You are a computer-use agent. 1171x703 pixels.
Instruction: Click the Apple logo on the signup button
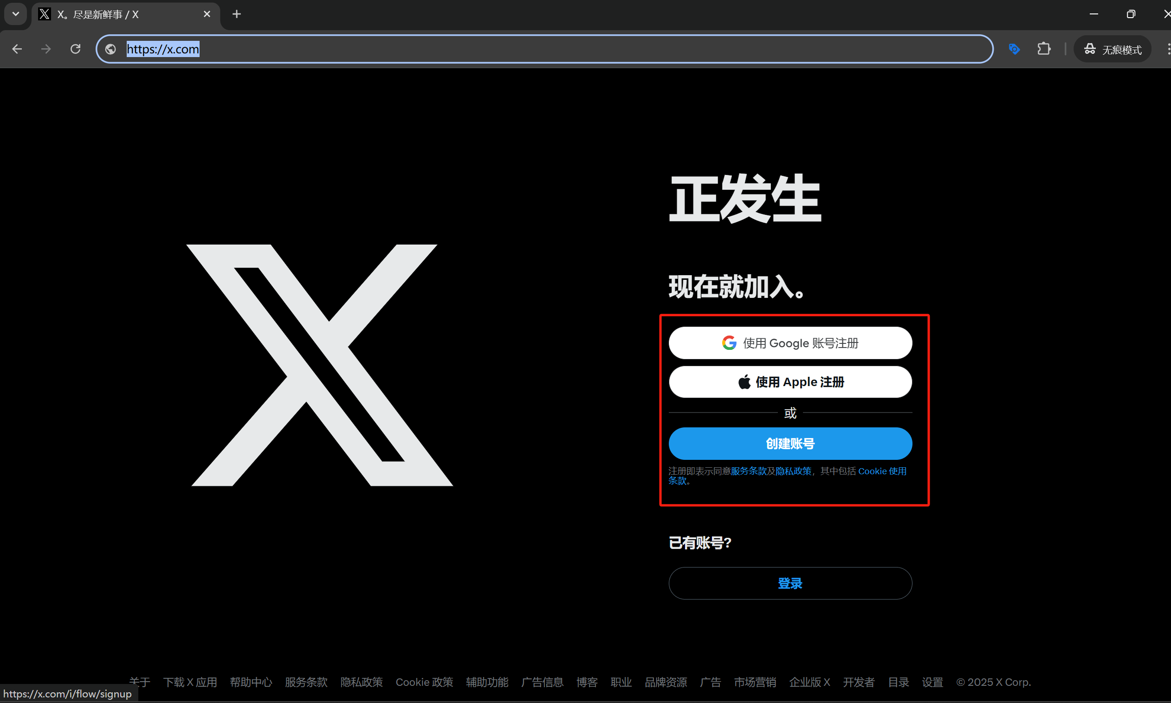(744, 381)
